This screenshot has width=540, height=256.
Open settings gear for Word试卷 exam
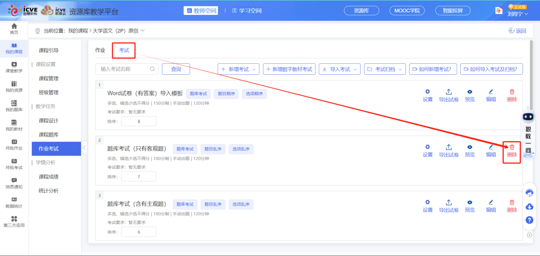pyautogui.click(x=427, y=92)
